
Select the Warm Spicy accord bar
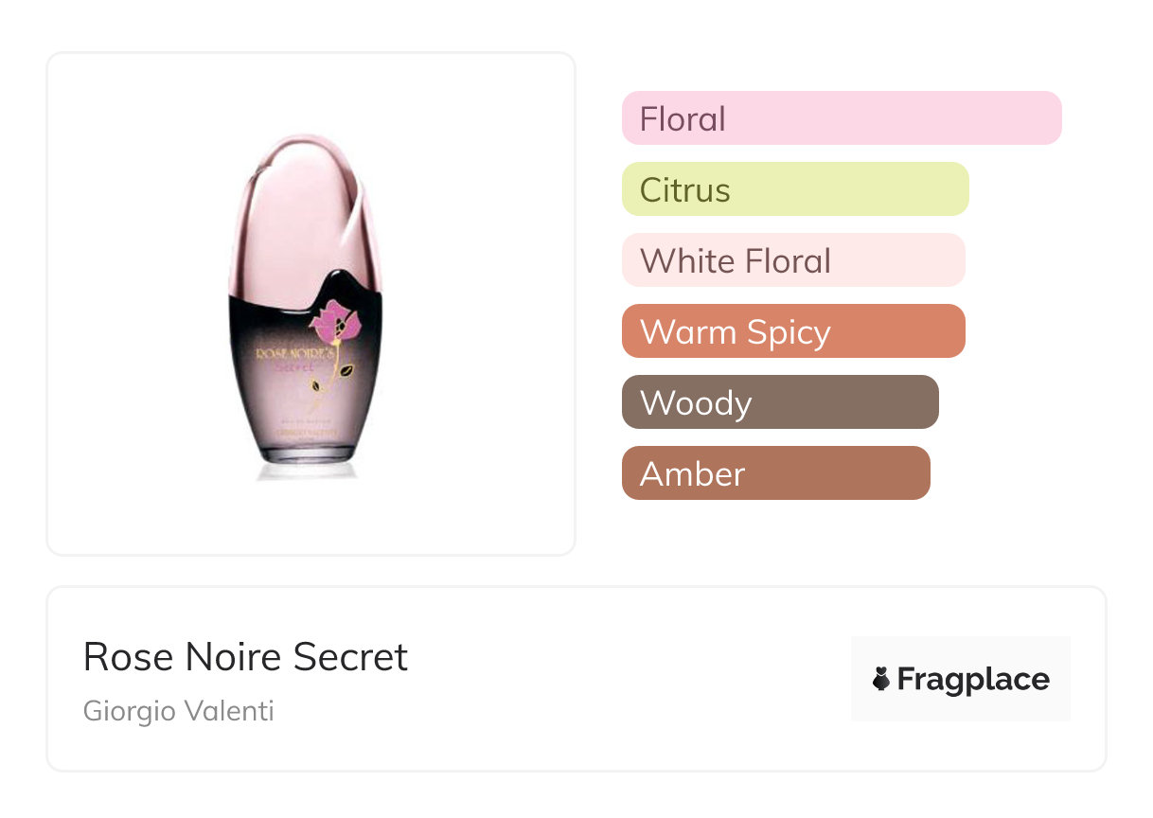pos(792,331)
